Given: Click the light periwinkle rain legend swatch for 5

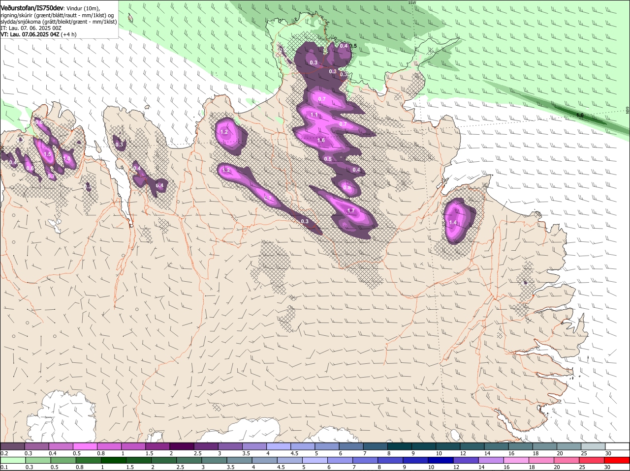Looking at the screenshot, I should [x=314, y=460].
